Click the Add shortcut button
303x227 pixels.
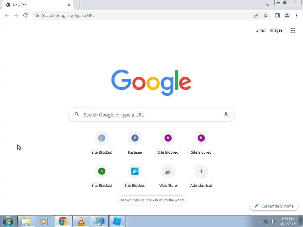(x=201, y=176)
